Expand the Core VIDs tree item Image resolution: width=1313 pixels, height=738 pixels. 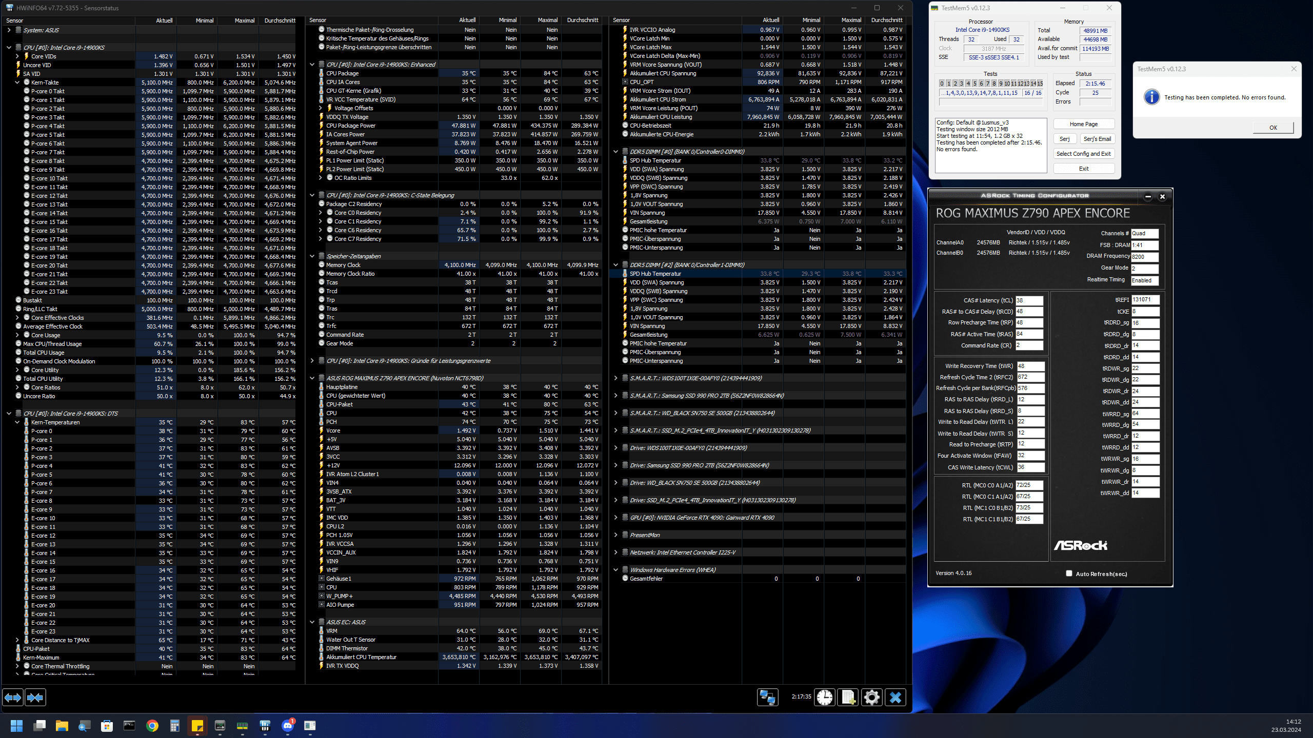pyautogui.click(x=17, y=56)
